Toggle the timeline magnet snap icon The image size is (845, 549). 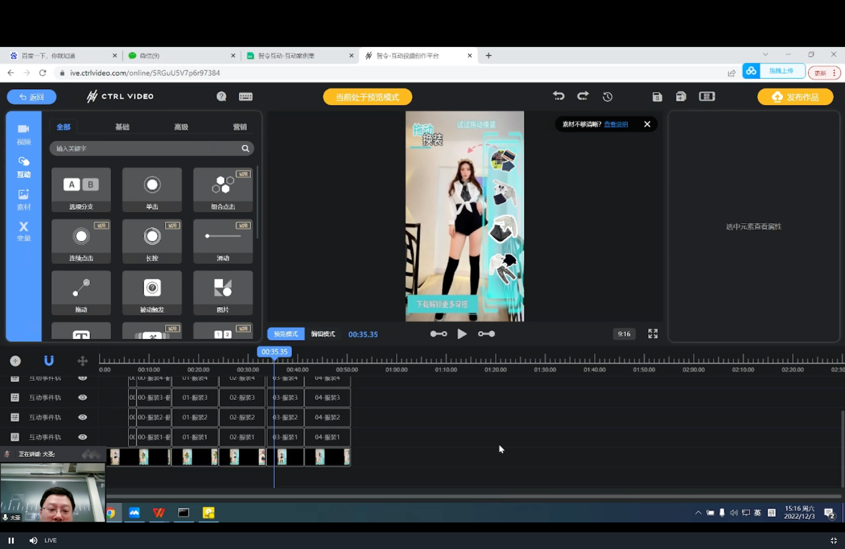(49, 361)
